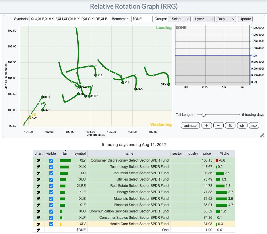Viewport: 267px width, 234px height.
Task: Click the XLK tail length bar
Action: point(64,167)
